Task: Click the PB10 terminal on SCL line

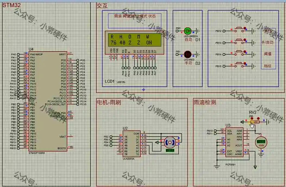Action: point(215,131)
